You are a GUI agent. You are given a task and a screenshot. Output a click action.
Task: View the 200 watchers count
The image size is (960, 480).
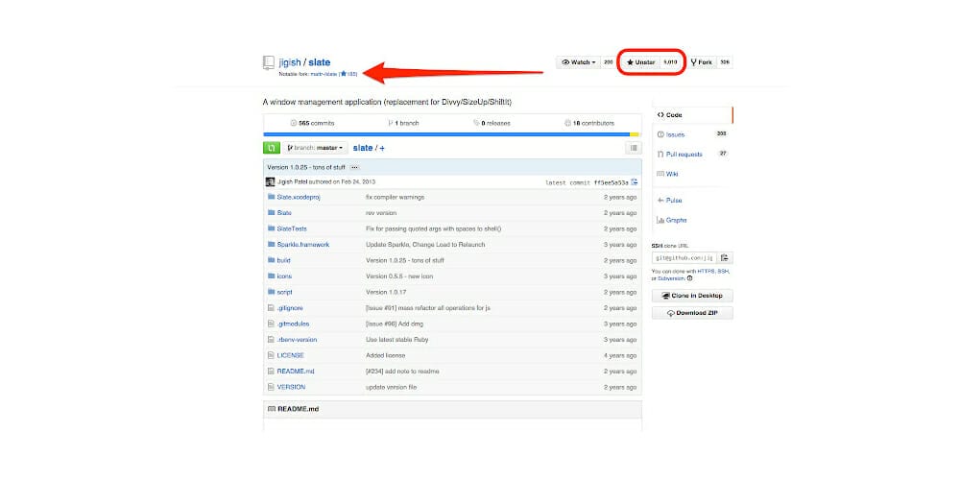(x=608, y=62)
